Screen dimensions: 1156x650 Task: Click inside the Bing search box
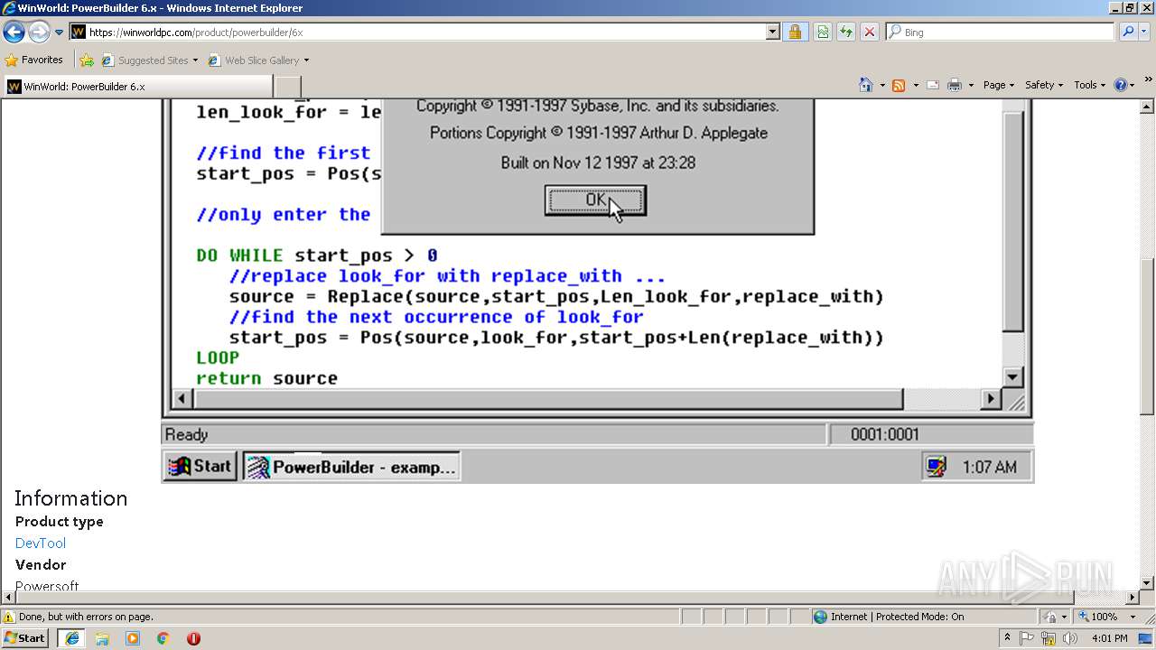1000,32
